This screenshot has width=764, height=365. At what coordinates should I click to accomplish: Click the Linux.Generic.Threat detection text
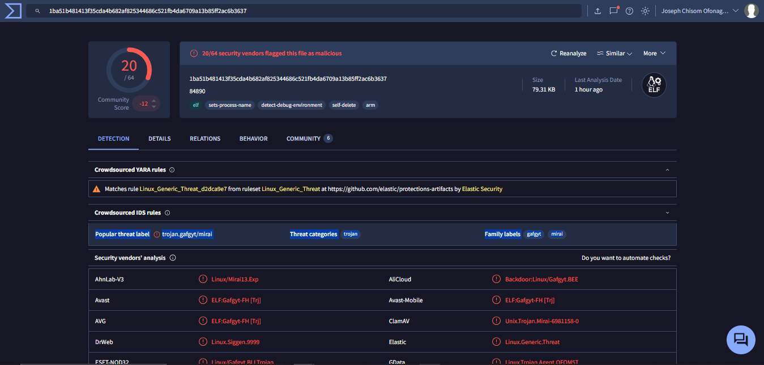(x=532, y=342)
